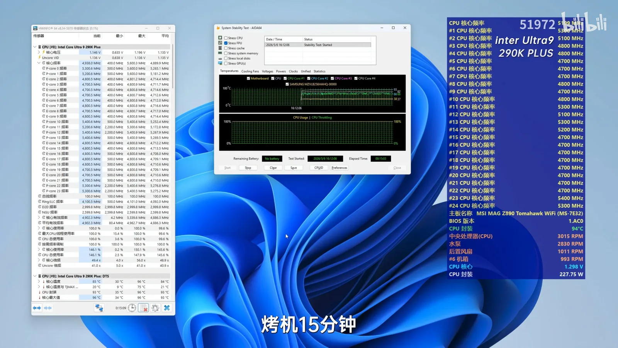The width and height of the screenshot is (618, 348).
Task: Open the Statistics tab
Action: click(319, 71)
